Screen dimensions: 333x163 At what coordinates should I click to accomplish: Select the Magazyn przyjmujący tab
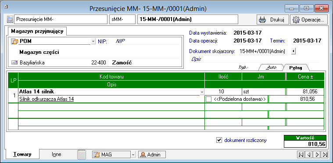point(37,31)
